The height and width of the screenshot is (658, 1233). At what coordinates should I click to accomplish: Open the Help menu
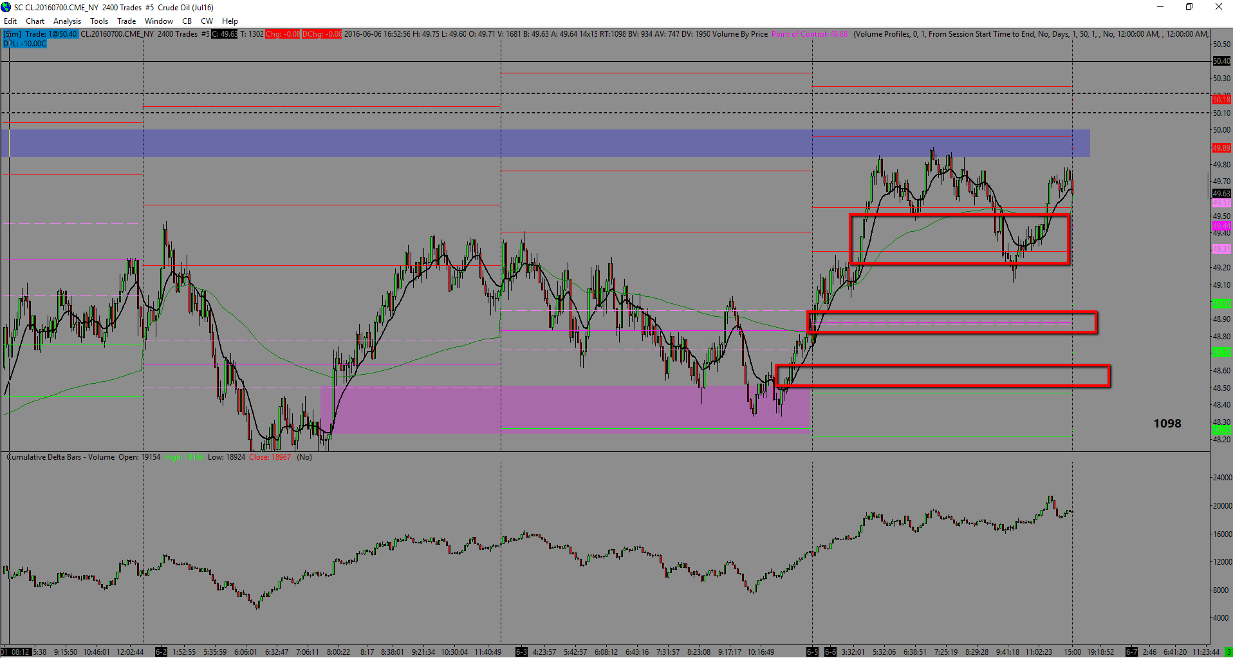pyautogui.click(x=230, y=21)
